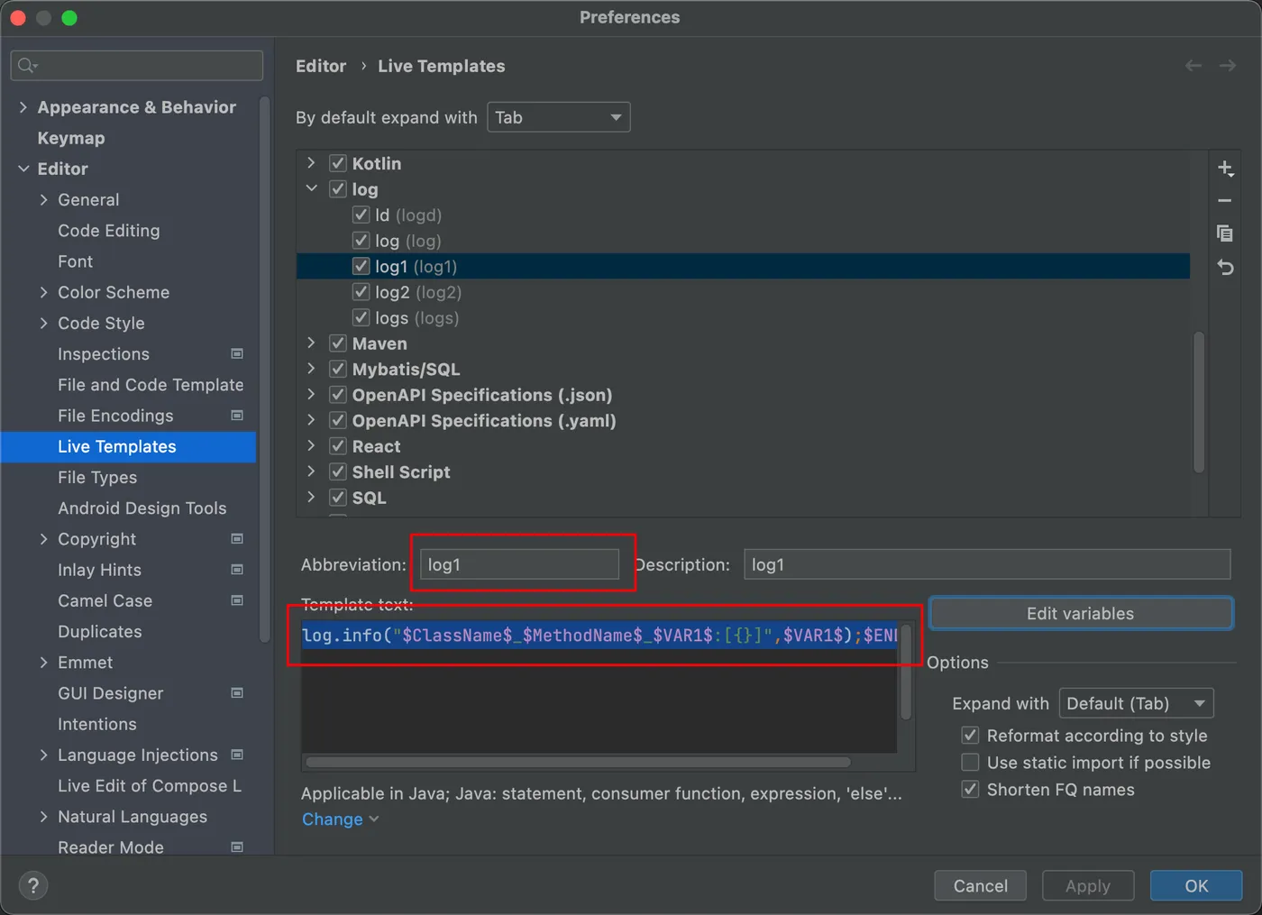
Task: Open the Expand with Default (Tab) dropdown
Action: [x=1136, y=703]
